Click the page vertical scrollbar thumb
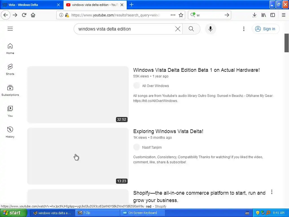 pyautogui.click(x=287, y=43)
